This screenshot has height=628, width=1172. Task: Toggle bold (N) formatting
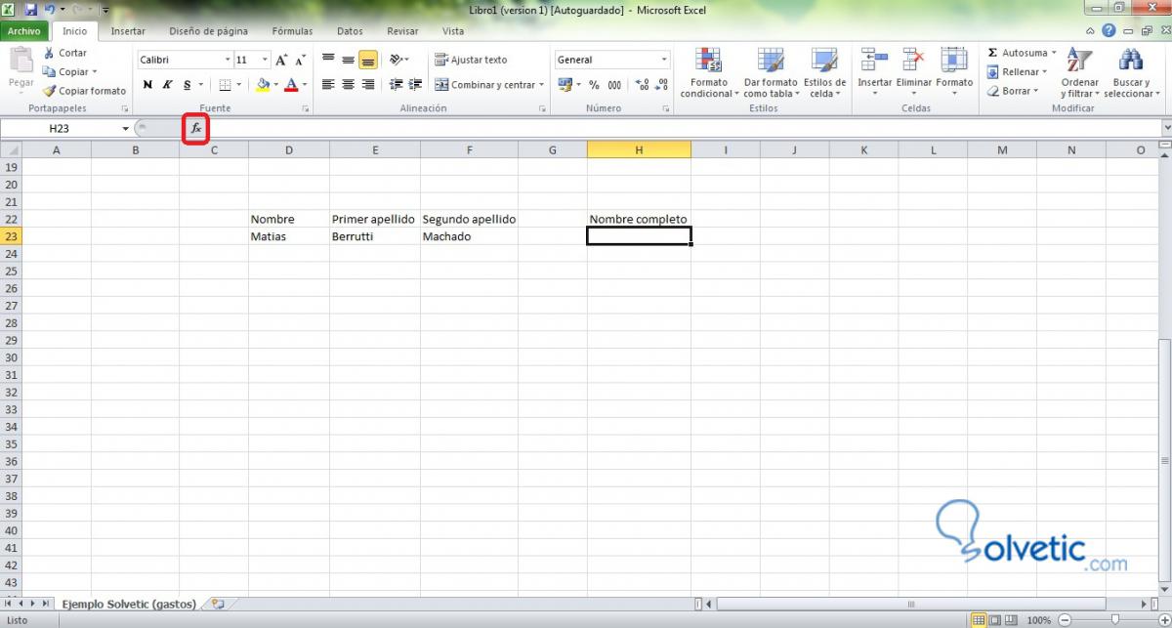click(x=147, y=85)
